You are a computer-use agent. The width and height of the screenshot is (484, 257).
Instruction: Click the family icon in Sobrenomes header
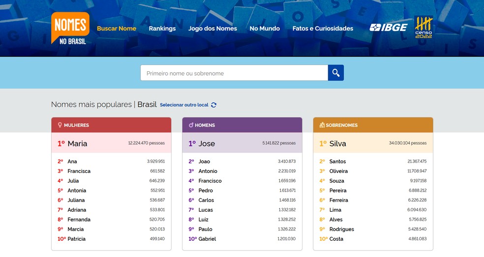(x=322, y=125)
